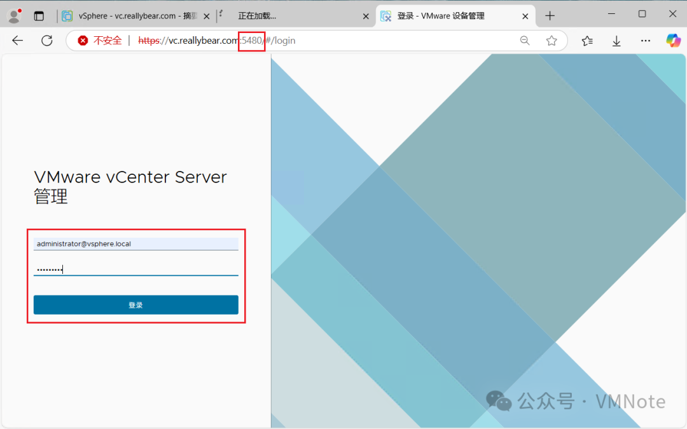The image size is (687, 429).
Task: Open a new browser tab
Action: pos(550,16)
